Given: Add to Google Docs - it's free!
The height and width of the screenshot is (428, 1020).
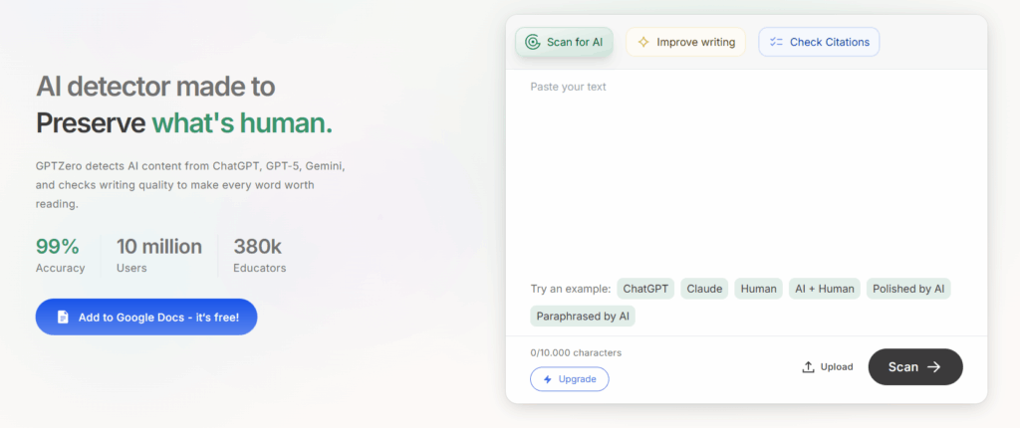Looking at the screenshot, I should [145, 318].
